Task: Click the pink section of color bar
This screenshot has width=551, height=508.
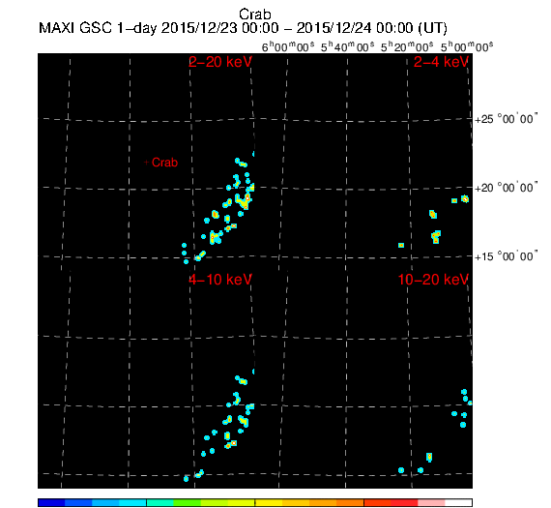Action: [431, 502]
